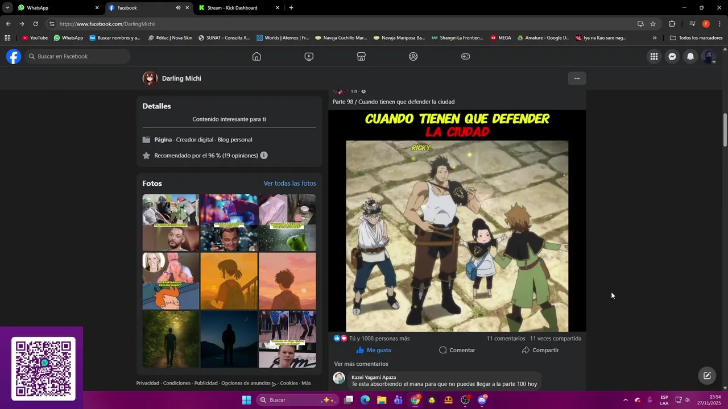Click the taskbar Buscar search box

297,400
